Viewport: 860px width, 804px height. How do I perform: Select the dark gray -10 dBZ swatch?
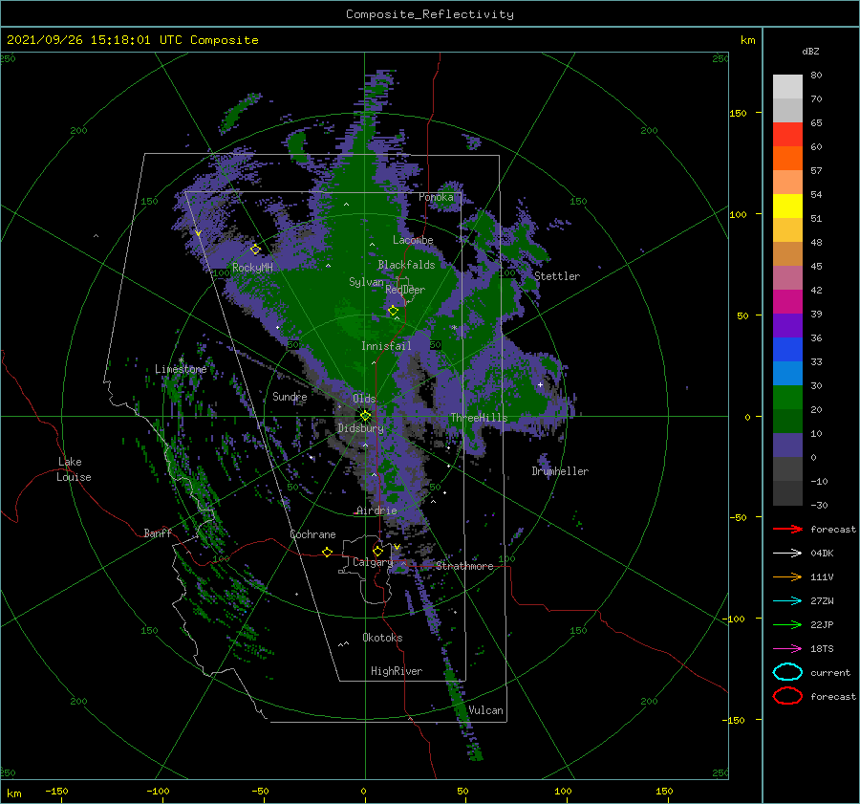(787, 492)
